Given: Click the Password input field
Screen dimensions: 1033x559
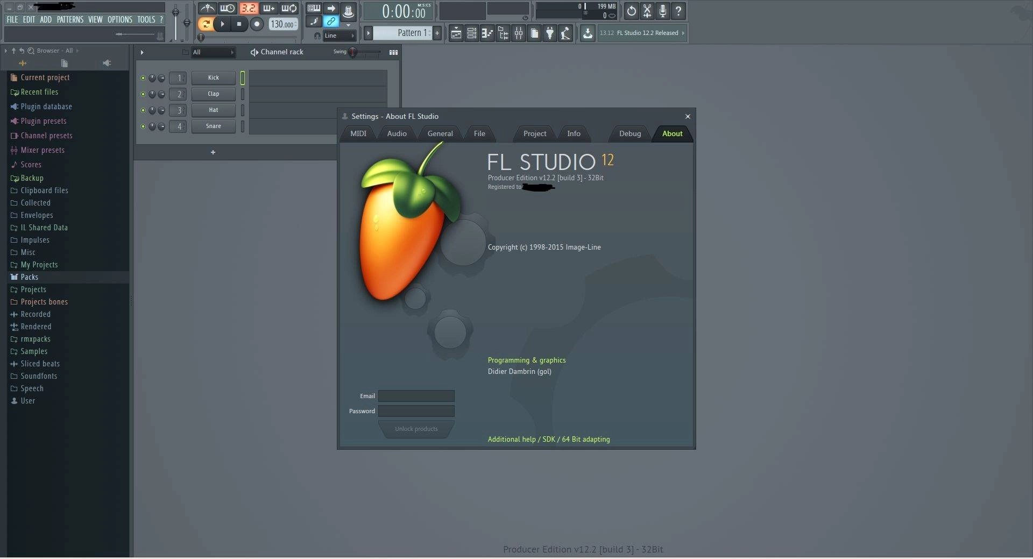Looking at the screenshot, I should (416, 411).
